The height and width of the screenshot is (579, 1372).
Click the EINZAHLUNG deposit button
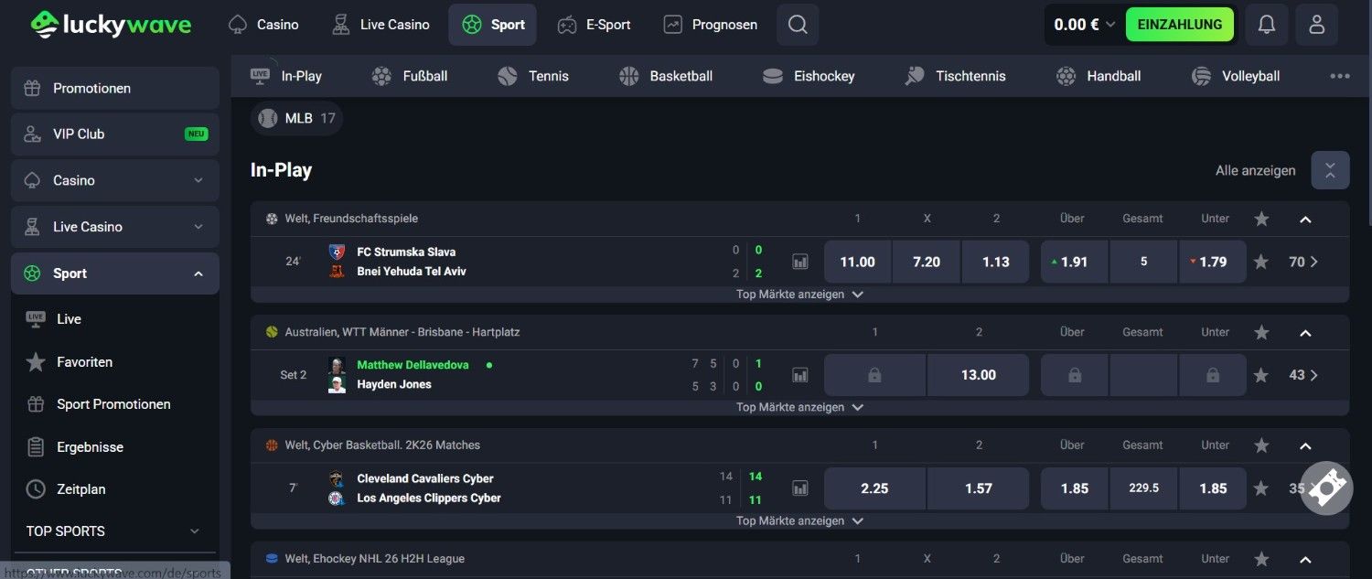1180,25
